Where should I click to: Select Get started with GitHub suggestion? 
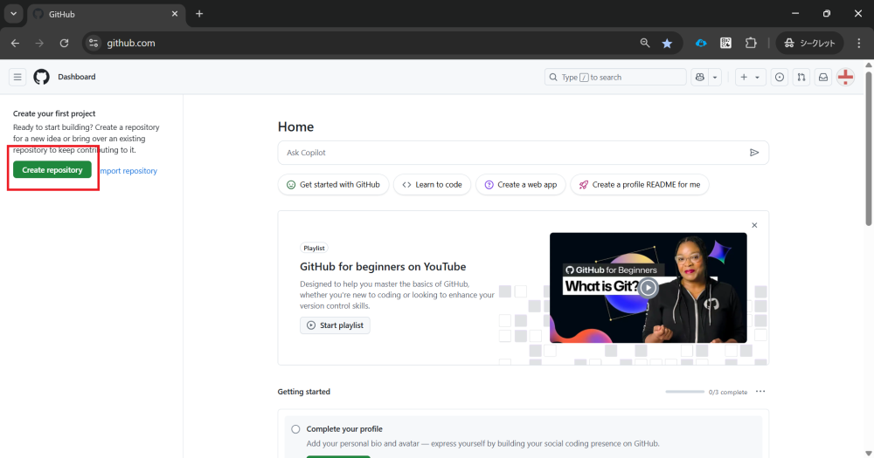[333, 185]
